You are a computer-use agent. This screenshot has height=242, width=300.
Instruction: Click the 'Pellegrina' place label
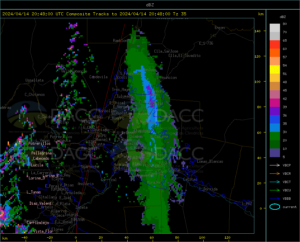click(x=41, y=153)
